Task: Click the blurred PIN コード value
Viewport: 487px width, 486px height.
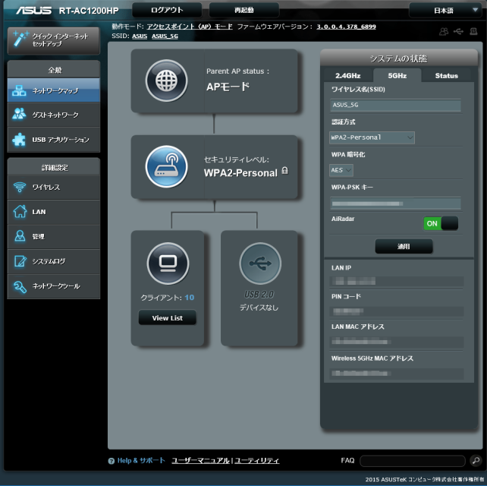Action: coord(348,311)
